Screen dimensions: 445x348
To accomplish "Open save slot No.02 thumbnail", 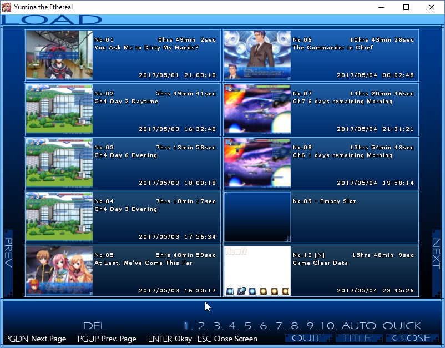I will [59, 109].
